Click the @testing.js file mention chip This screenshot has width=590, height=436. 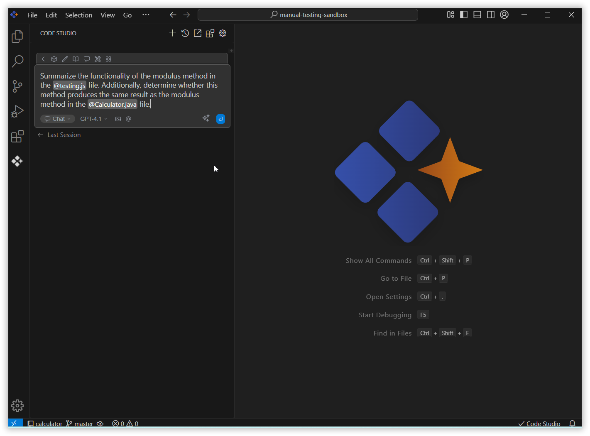pos(69,86)
